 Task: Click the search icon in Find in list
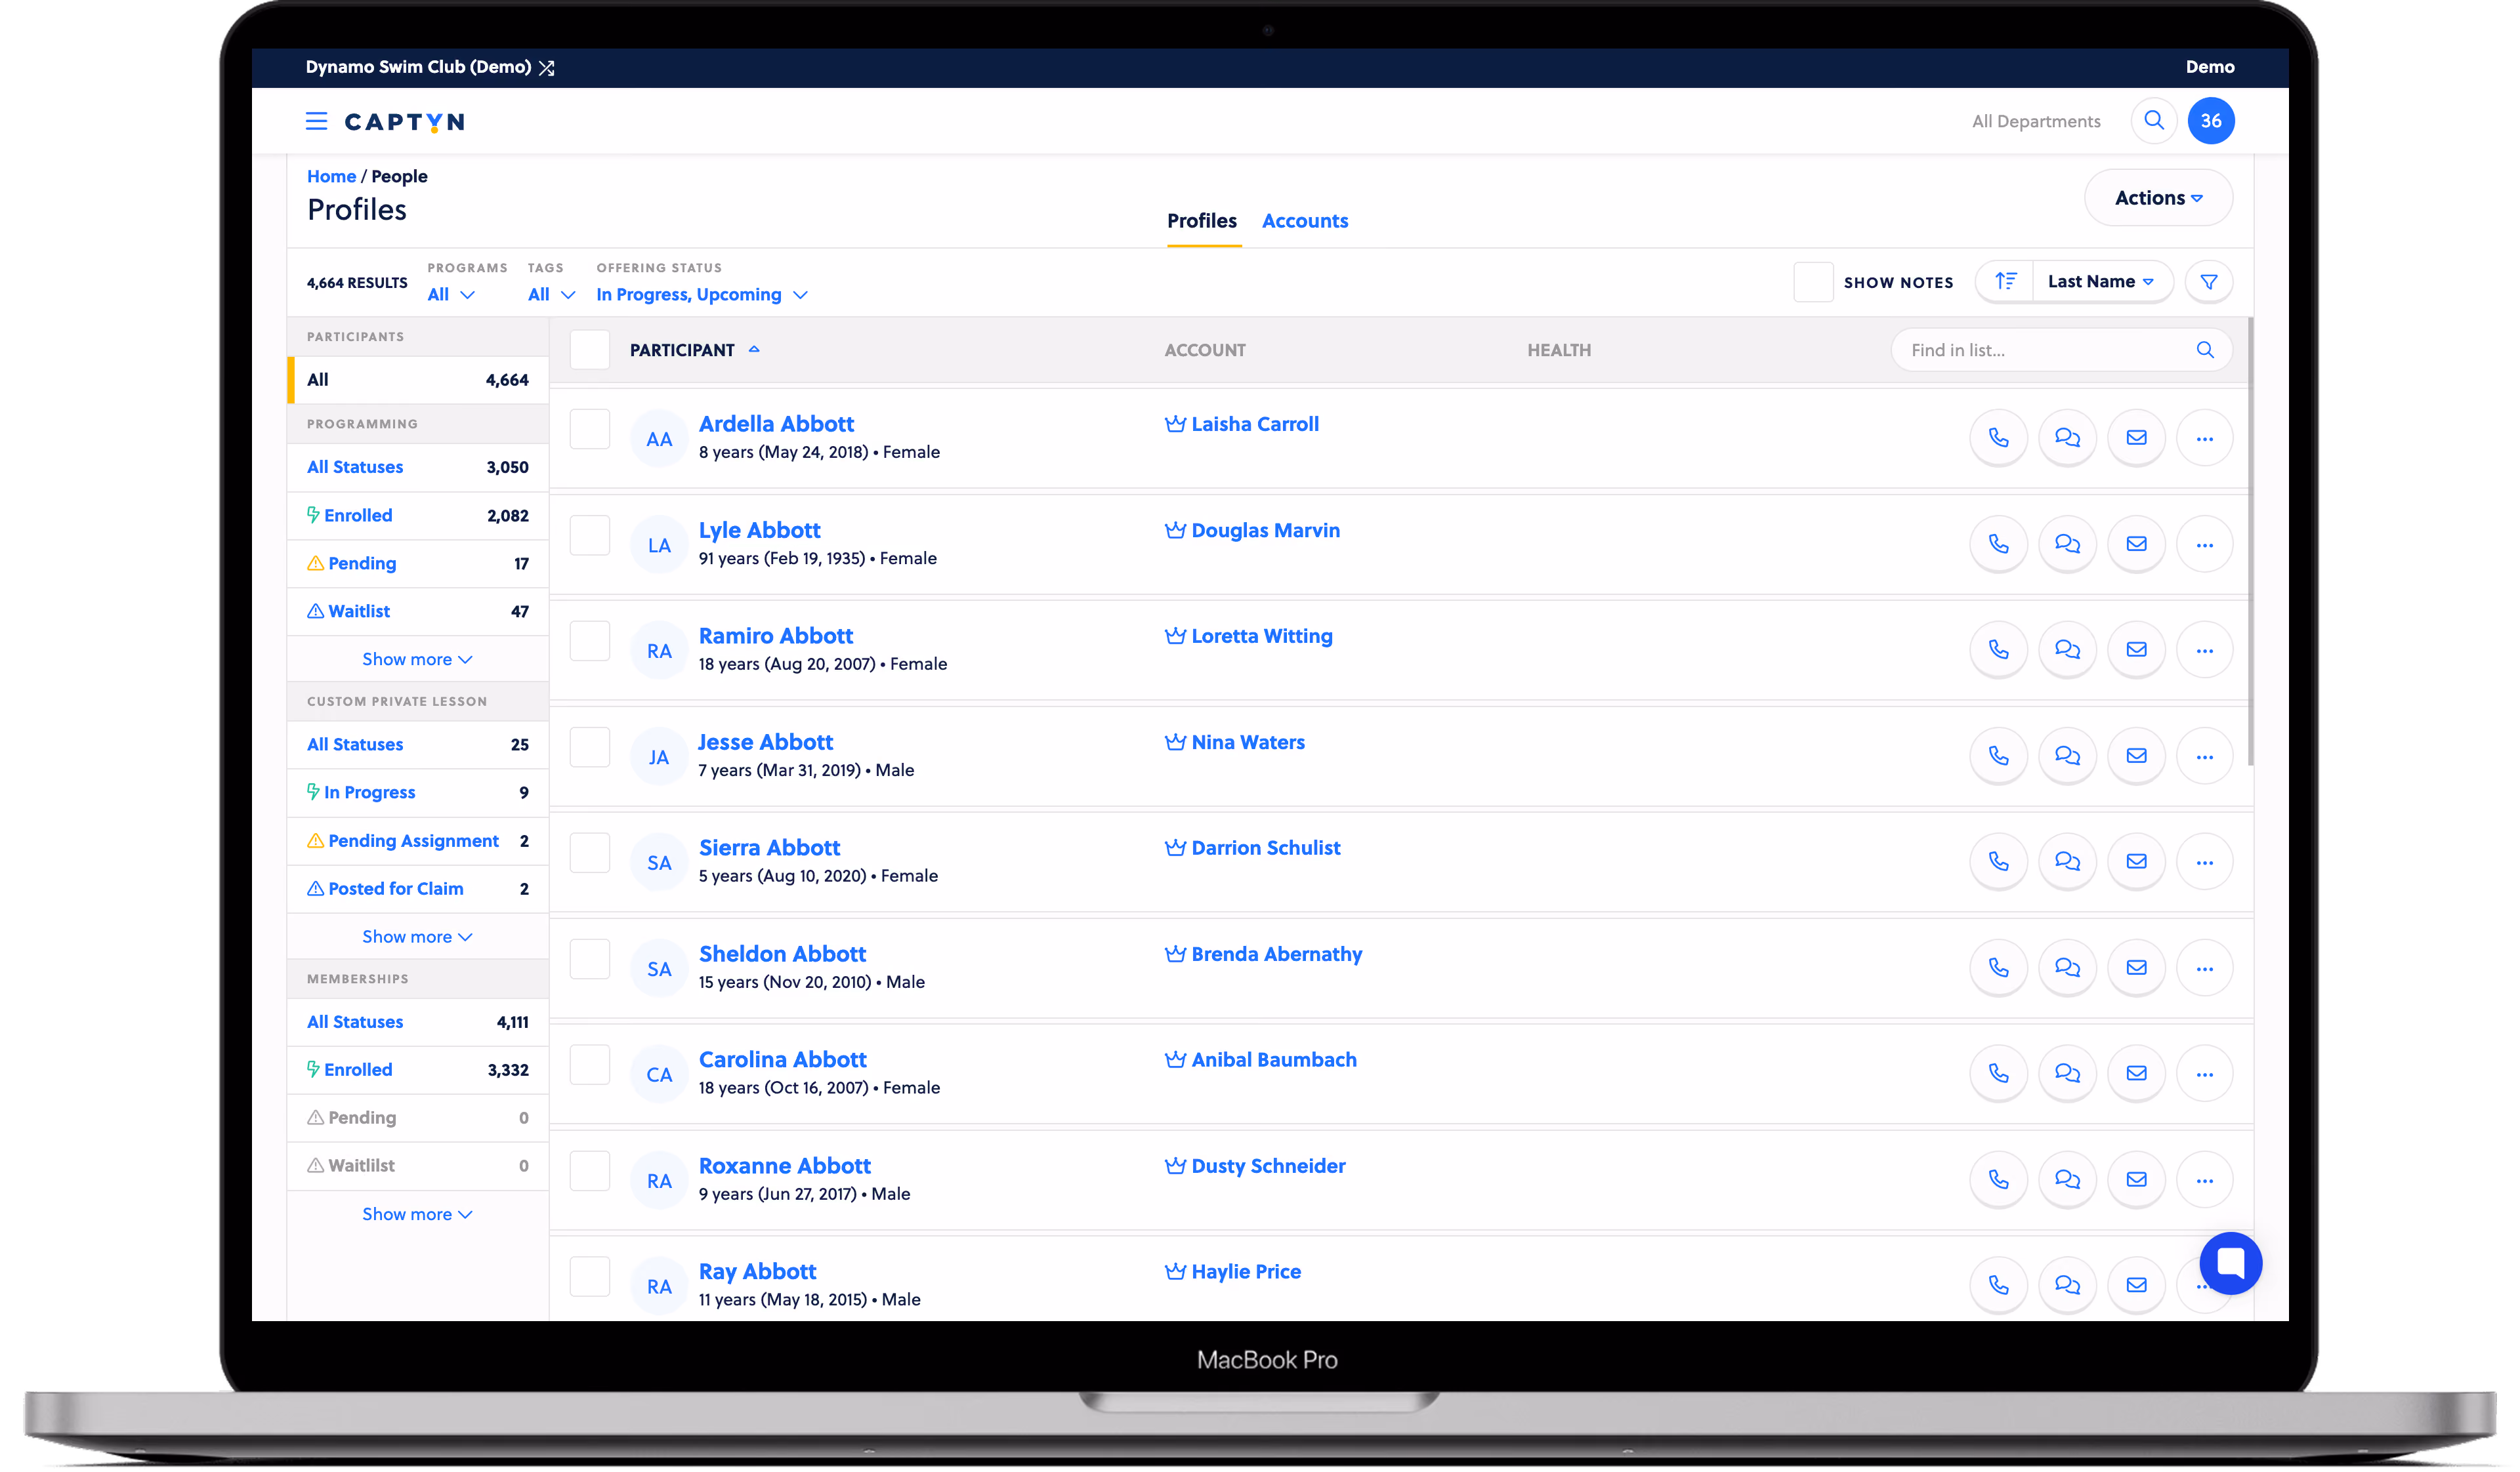pos(2204,350)
